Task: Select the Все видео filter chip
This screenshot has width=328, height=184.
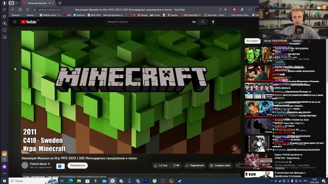Action: tap(253, 41)
